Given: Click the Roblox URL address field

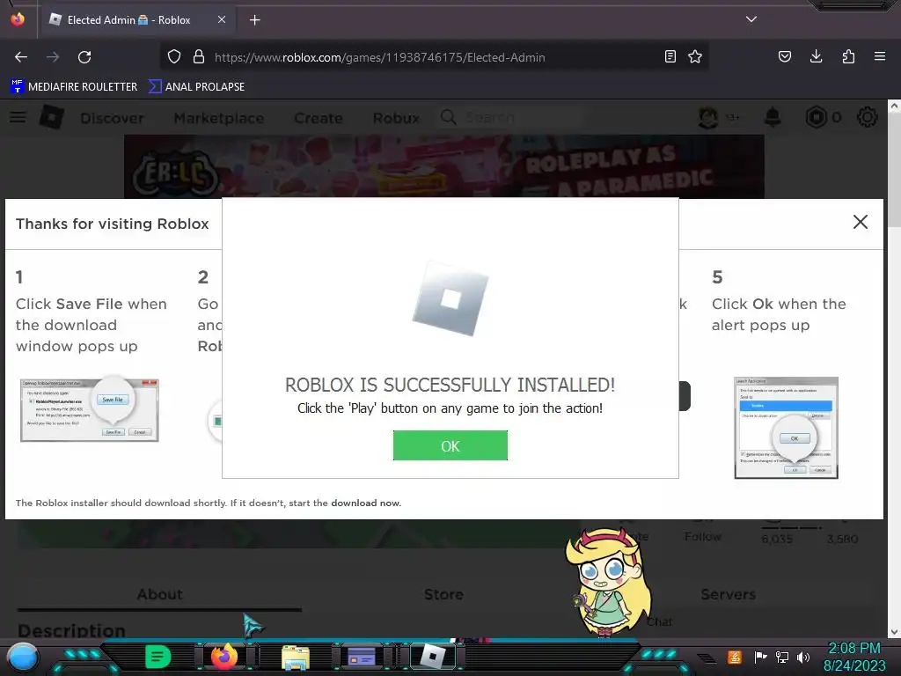Looking at the screenshot, I should [x=434, y=57].
